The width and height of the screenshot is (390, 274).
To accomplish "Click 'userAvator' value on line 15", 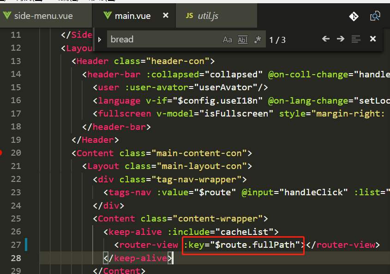I will click(x=226, y=87).
